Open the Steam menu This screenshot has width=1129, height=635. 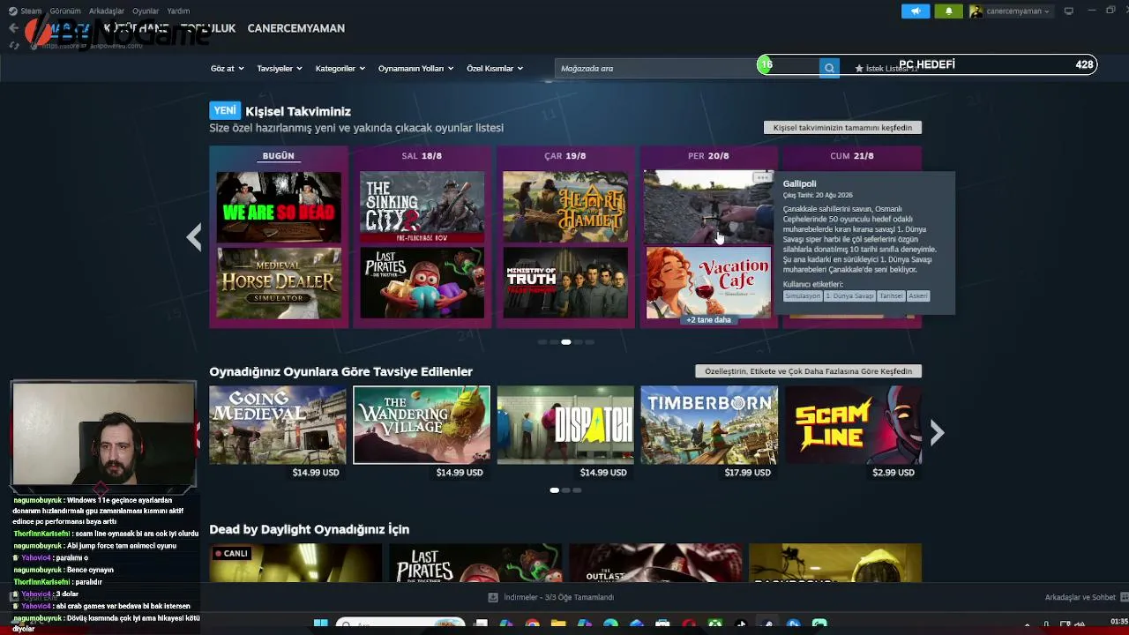pos(31,11)
